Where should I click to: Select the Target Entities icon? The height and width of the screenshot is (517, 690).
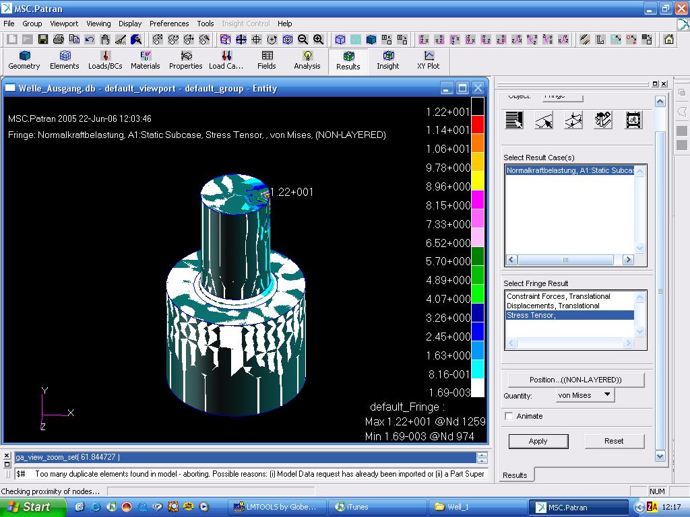pyautogui.click(x=544, y=120)
